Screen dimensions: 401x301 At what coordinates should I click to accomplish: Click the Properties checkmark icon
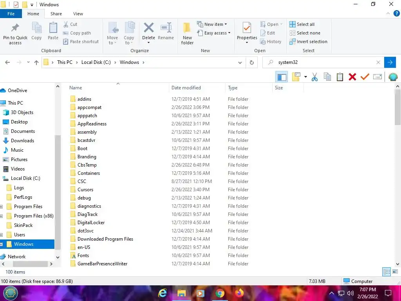pyautogui.click(x=247, y=28)
